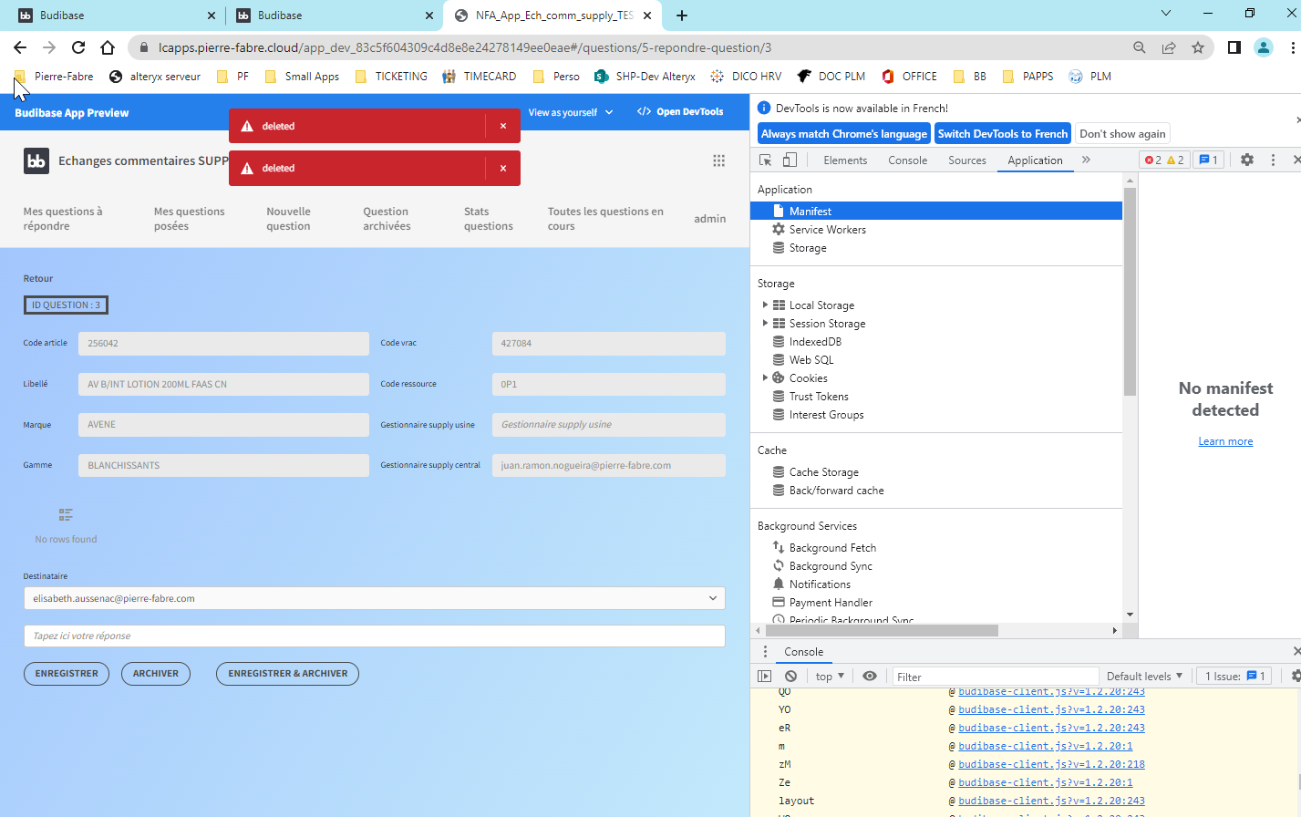Click Open DevTools in Budibase preview bar
This screenshot has height=817, width=1301.
pyautogui.click(x=680, y=112)
